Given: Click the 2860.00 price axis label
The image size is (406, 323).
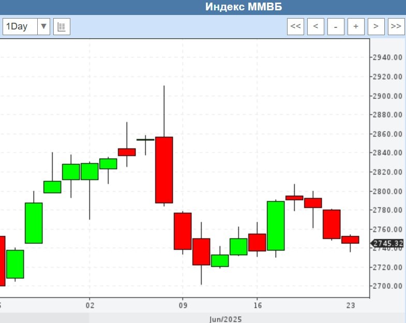Looking at the screenshot, I should (x=387, y=134).
